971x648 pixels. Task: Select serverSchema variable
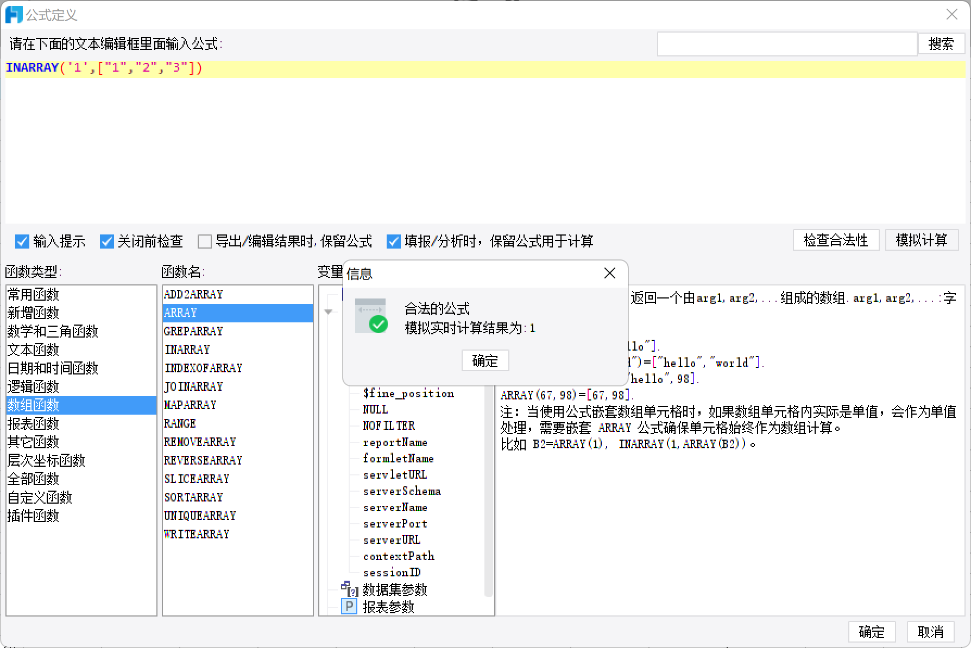402,491
